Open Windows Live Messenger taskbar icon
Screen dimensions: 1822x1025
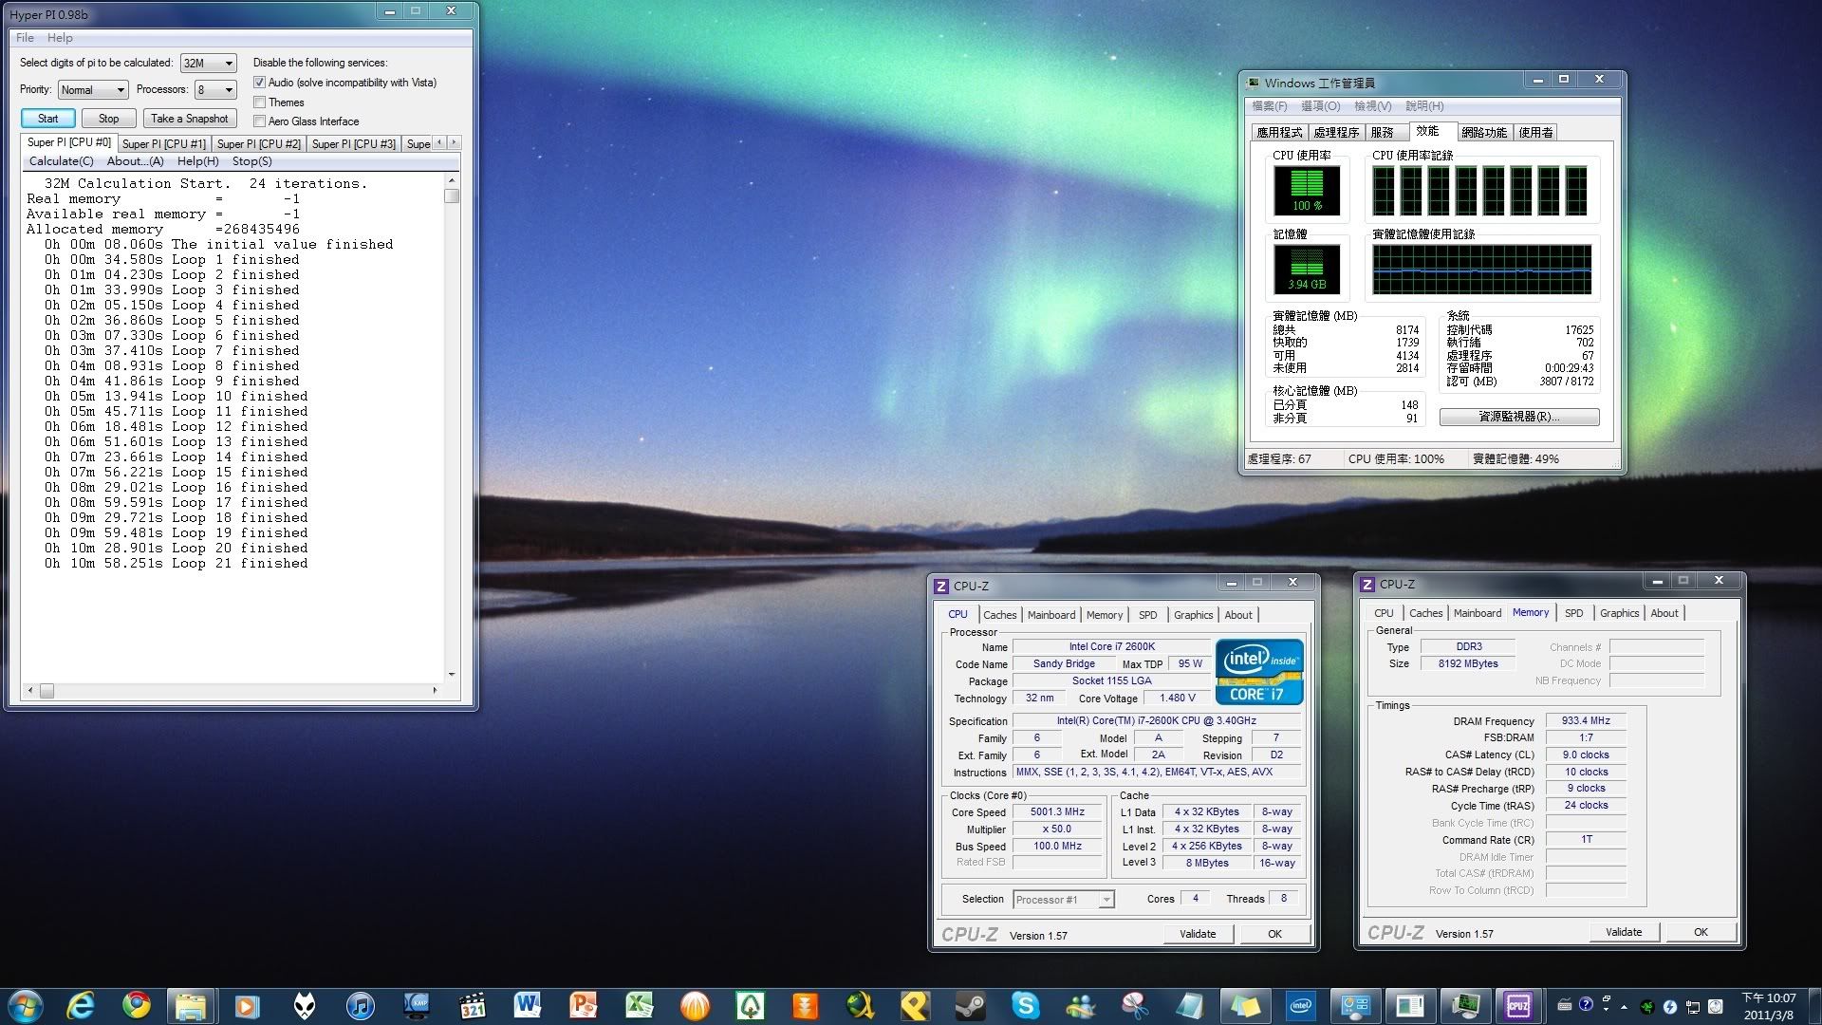1080,1006
